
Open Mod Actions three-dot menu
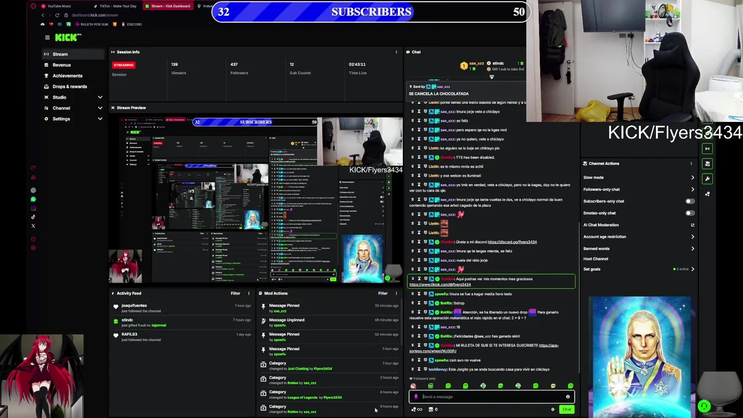point(396,293)
